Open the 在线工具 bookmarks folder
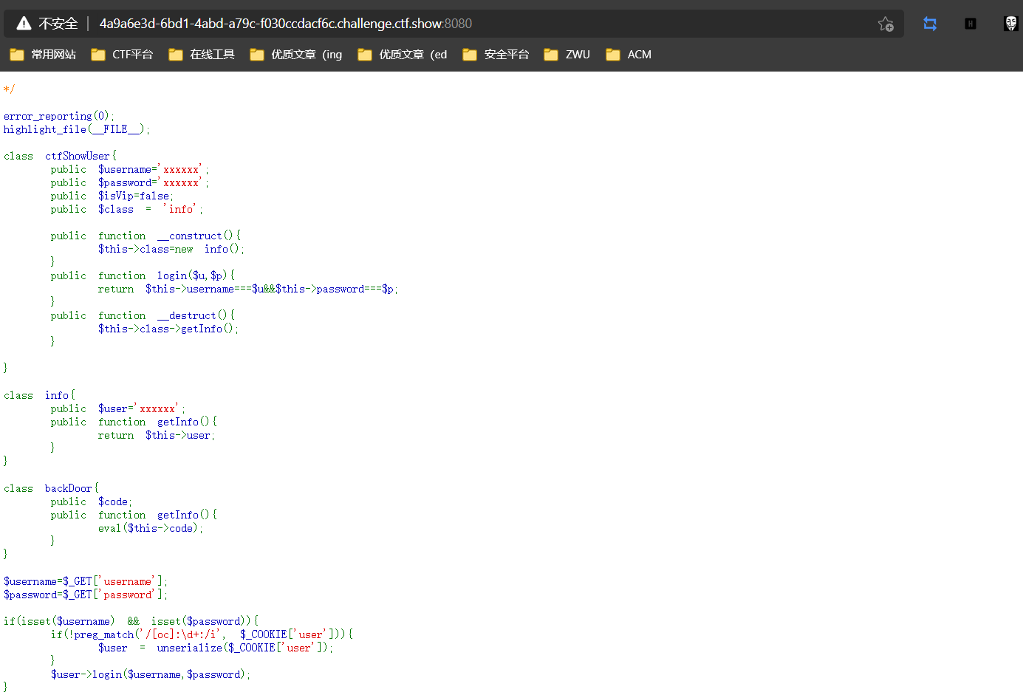This screenshot has width=1023, height=695. (202, 55)
